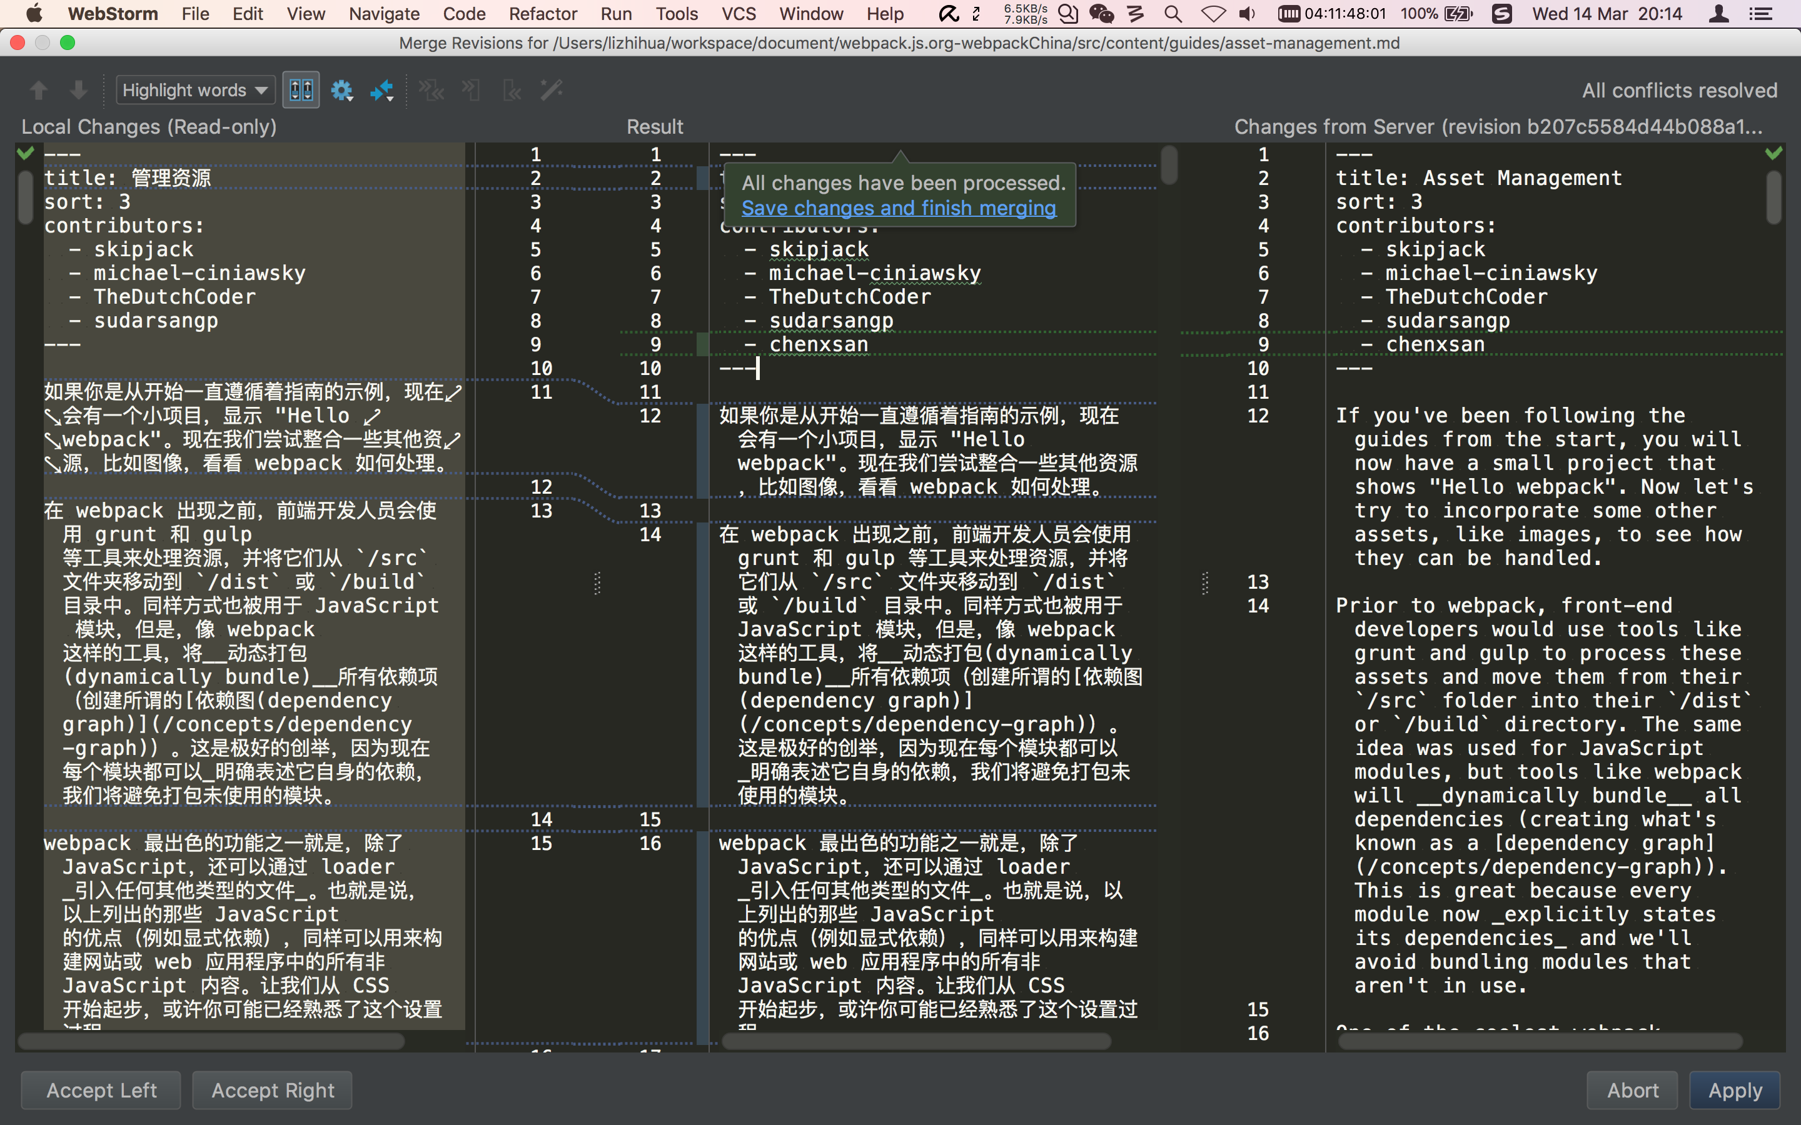Click the splitter grip dots between left and result panes
Viewport: 1801px width, 1125px height.
(597, 582)
